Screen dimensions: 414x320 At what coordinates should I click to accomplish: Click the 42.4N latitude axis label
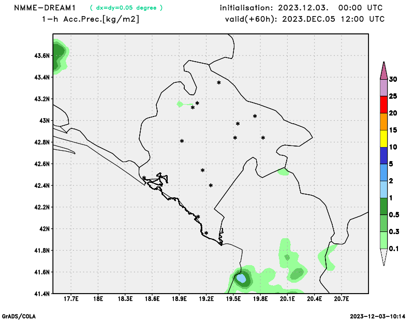[42, 186]
